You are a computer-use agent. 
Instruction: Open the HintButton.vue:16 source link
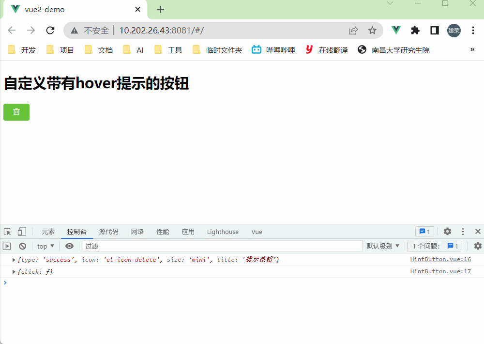[x=440, y=259]
